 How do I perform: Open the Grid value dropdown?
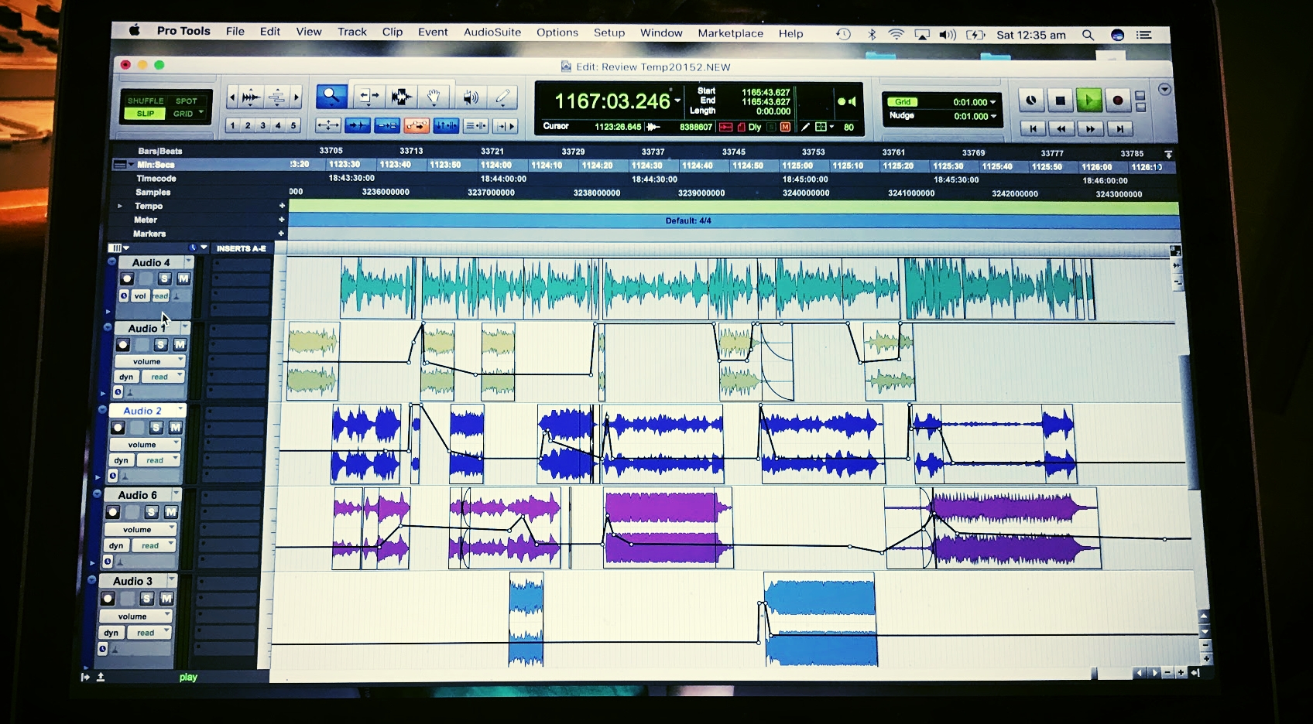pyautogui.click(x=993, y=102)
